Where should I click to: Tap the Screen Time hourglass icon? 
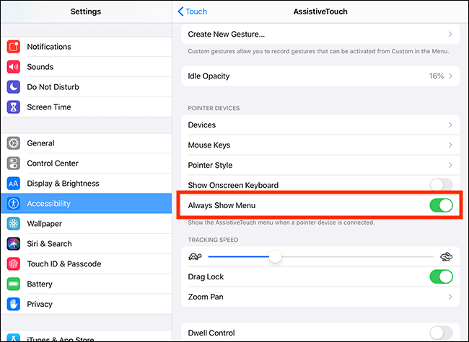pyautogui.click(x=14, y=107)
